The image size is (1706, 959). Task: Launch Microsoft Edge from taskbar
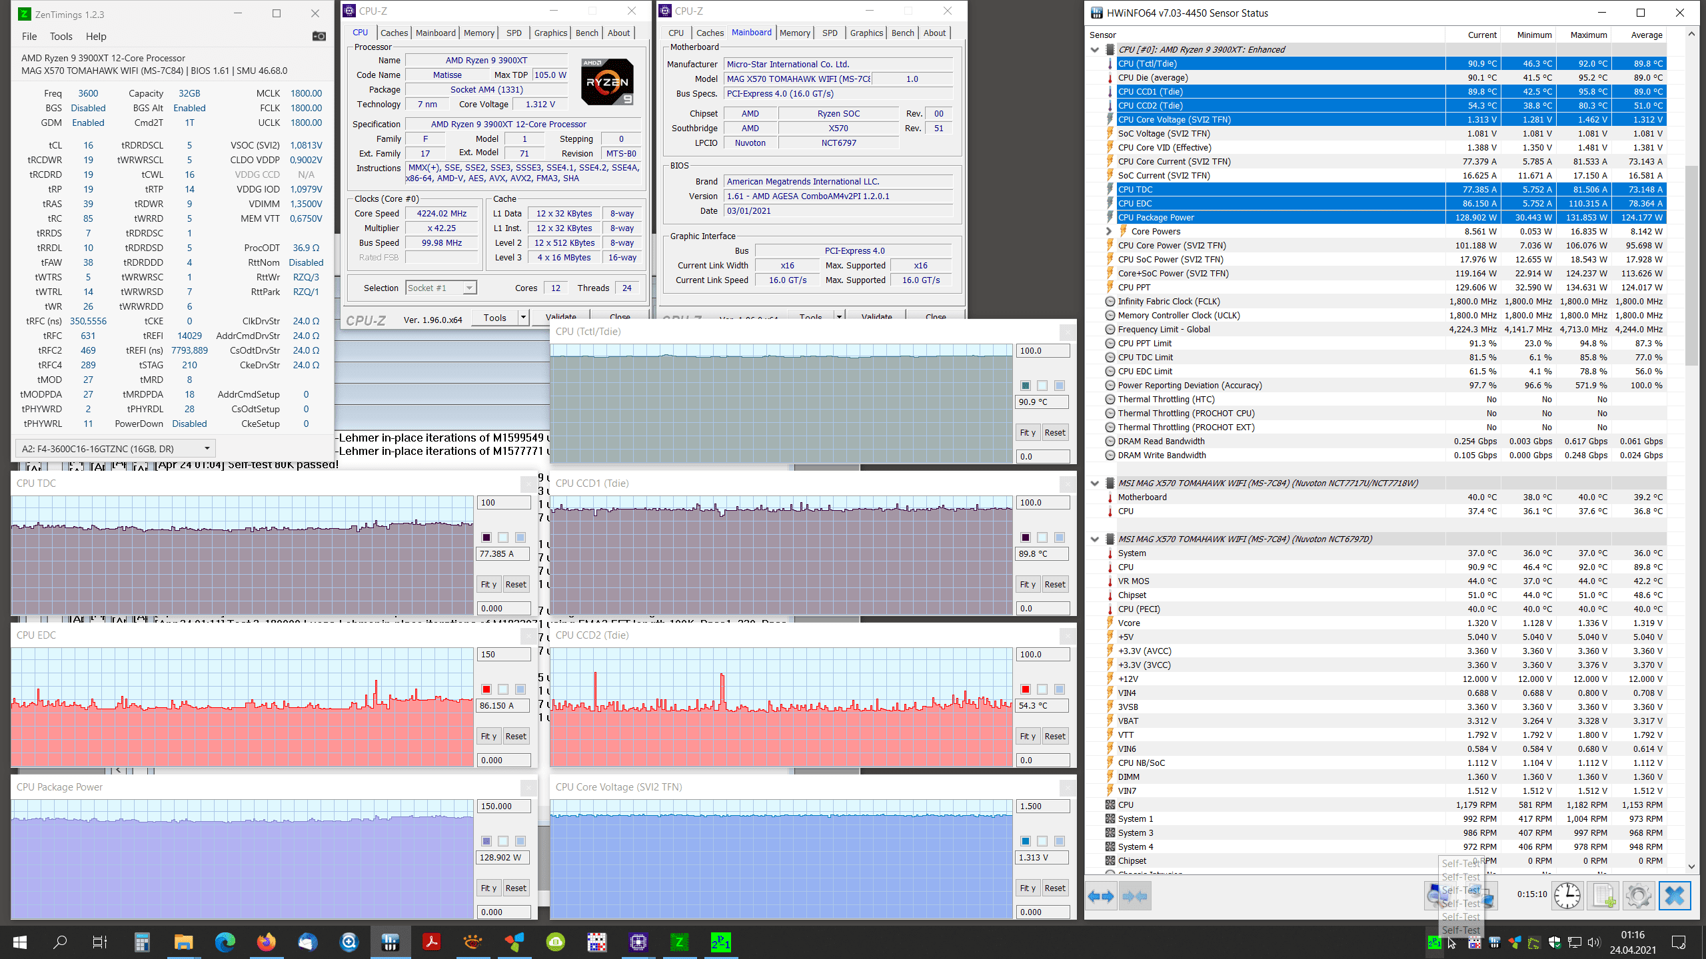pos(225,942)
